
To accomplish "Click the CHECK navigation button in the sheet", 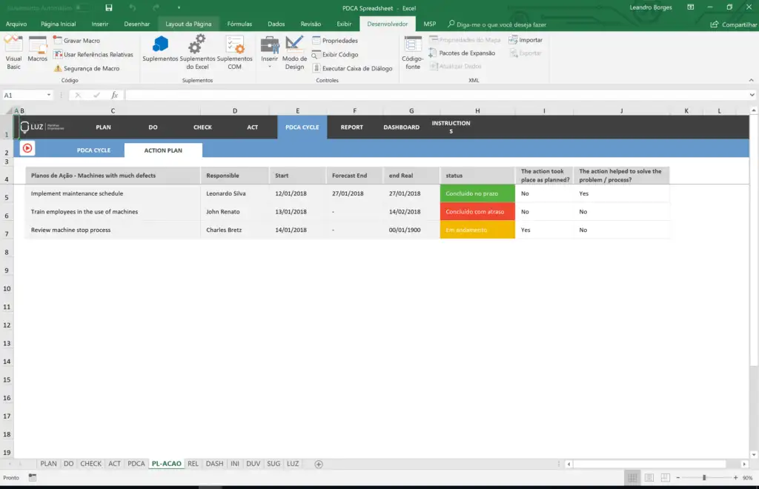I will pyautogui.click(x=203, y=127).
